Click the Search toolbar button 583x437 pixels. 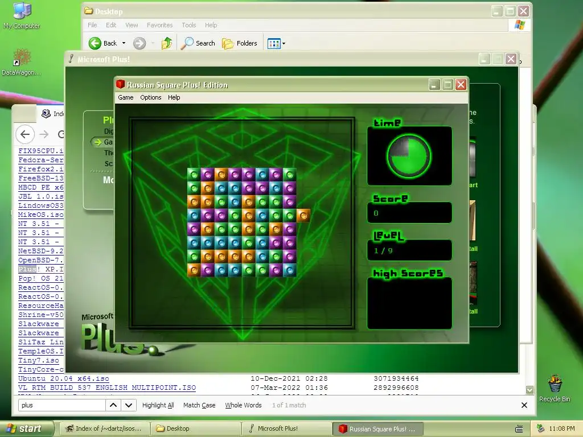[x=198, y=43]
